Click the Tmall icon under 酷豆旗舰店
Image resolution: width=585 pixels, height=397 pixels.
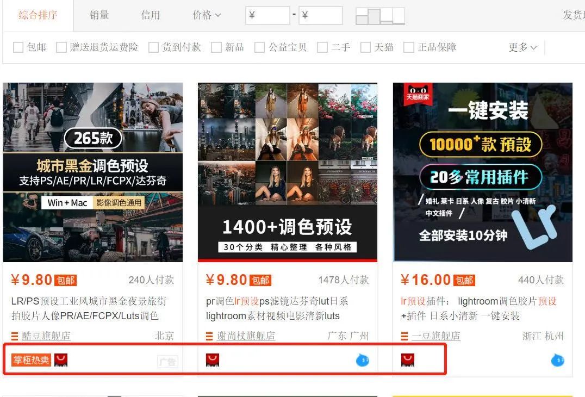(x=61, y=360)
